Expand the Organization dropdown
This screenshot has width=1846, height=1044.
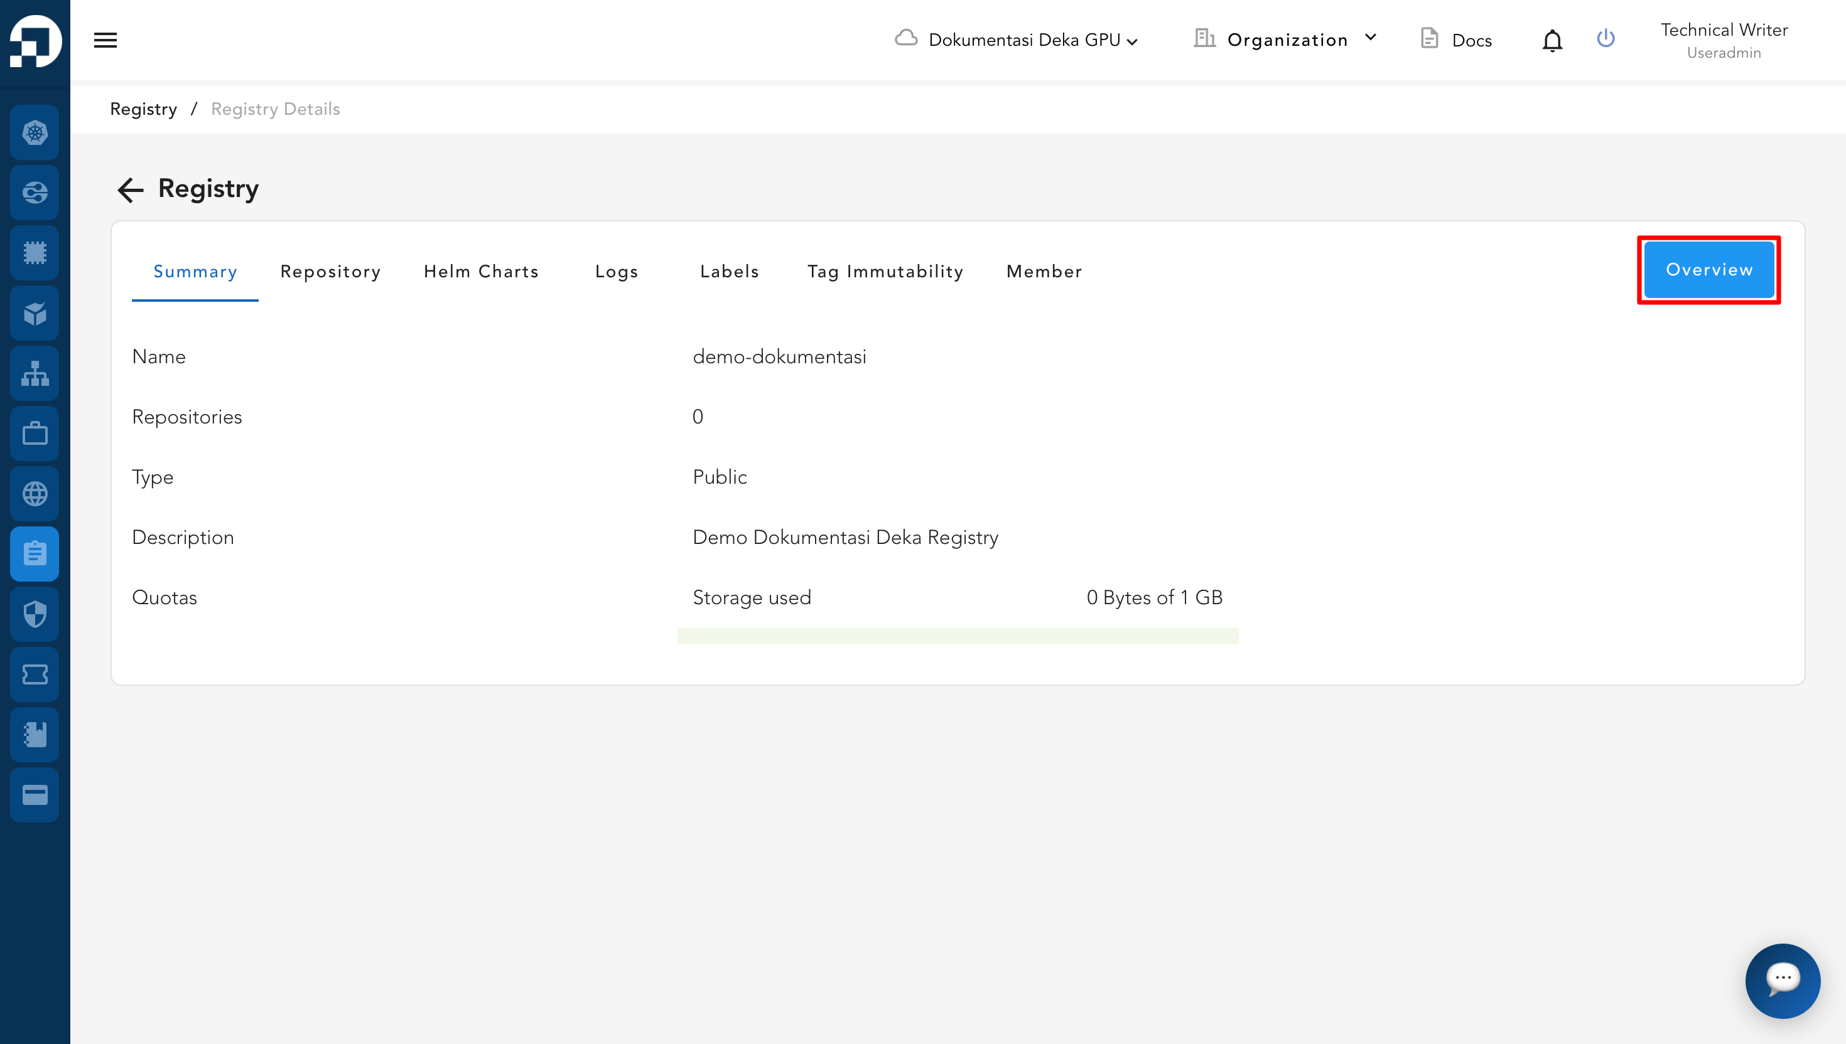pos(1286,40)
